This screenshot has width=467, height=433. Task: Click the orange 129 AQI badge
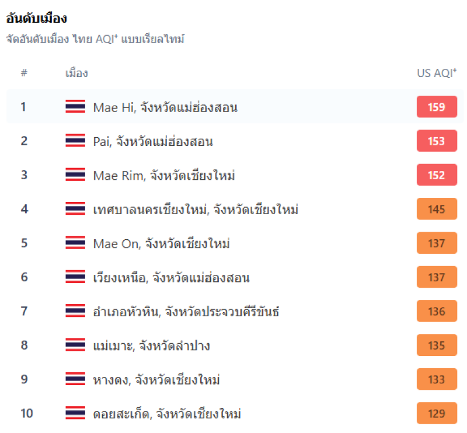(437, 413)
